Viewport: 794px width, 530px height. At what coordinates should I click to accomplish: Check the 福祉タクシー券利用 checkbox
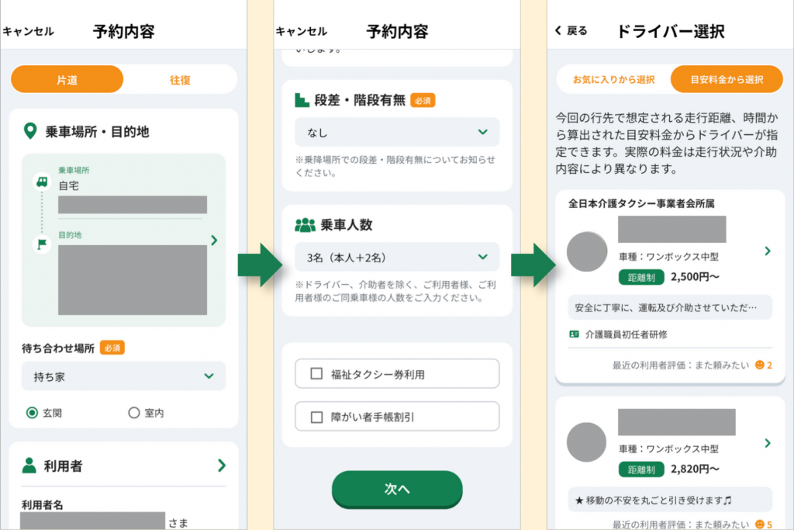[316, 374]
